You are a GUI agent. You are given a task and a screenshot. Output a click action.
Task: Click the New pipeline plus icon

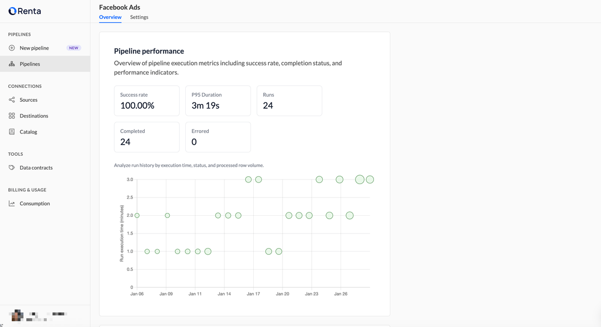coord(12,48)
